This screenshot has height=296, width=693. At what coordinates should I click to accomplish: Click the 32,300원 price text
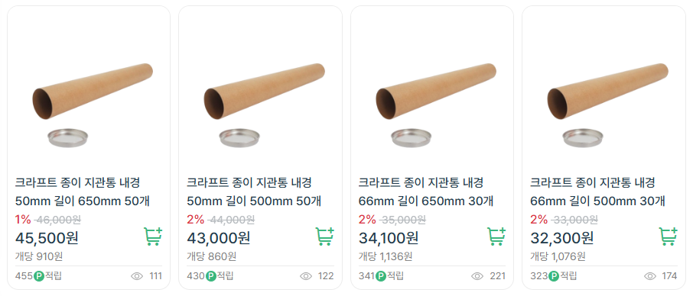pyautogui.click(x=561, y=238)
